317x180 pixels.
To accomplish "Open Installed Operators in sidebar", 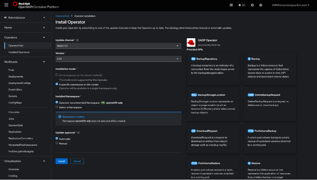I will click(19, 52).
